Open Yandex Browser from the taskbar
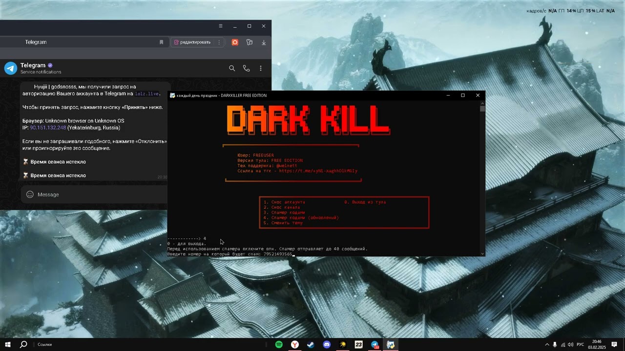Image resolution: width=625 pixels, height=351 pixels. pyautogui.click(x=295, y=345)
